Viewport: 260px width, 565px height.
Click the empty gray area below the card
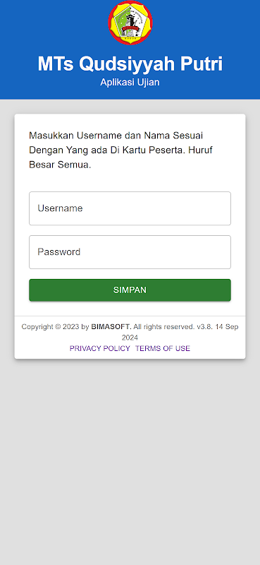[x=130, y=461]
